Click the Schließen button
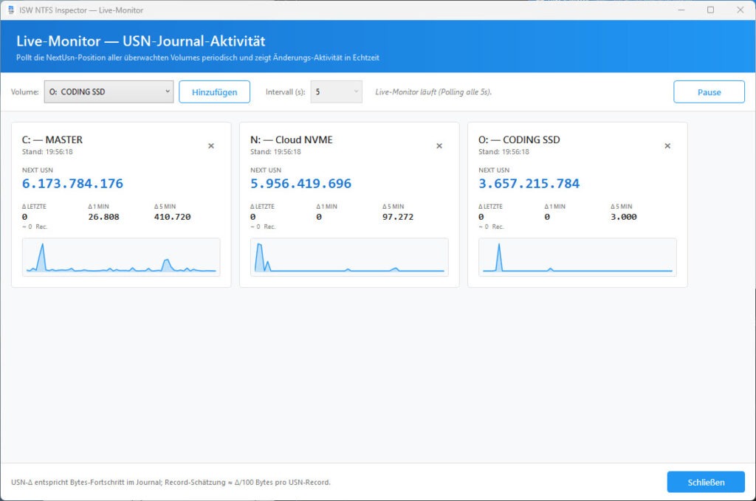The height and width of the screenshot is (501, 756). [706, 483]
